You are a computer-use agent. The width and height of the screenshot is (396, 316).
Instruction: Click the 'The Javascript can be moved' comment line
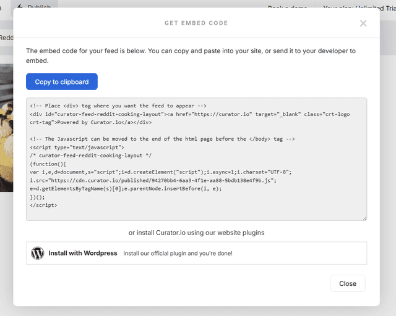click(162, 139)
